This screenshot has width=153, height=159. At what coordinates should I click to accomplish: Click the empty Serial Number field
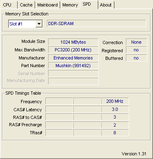[73, 74]
